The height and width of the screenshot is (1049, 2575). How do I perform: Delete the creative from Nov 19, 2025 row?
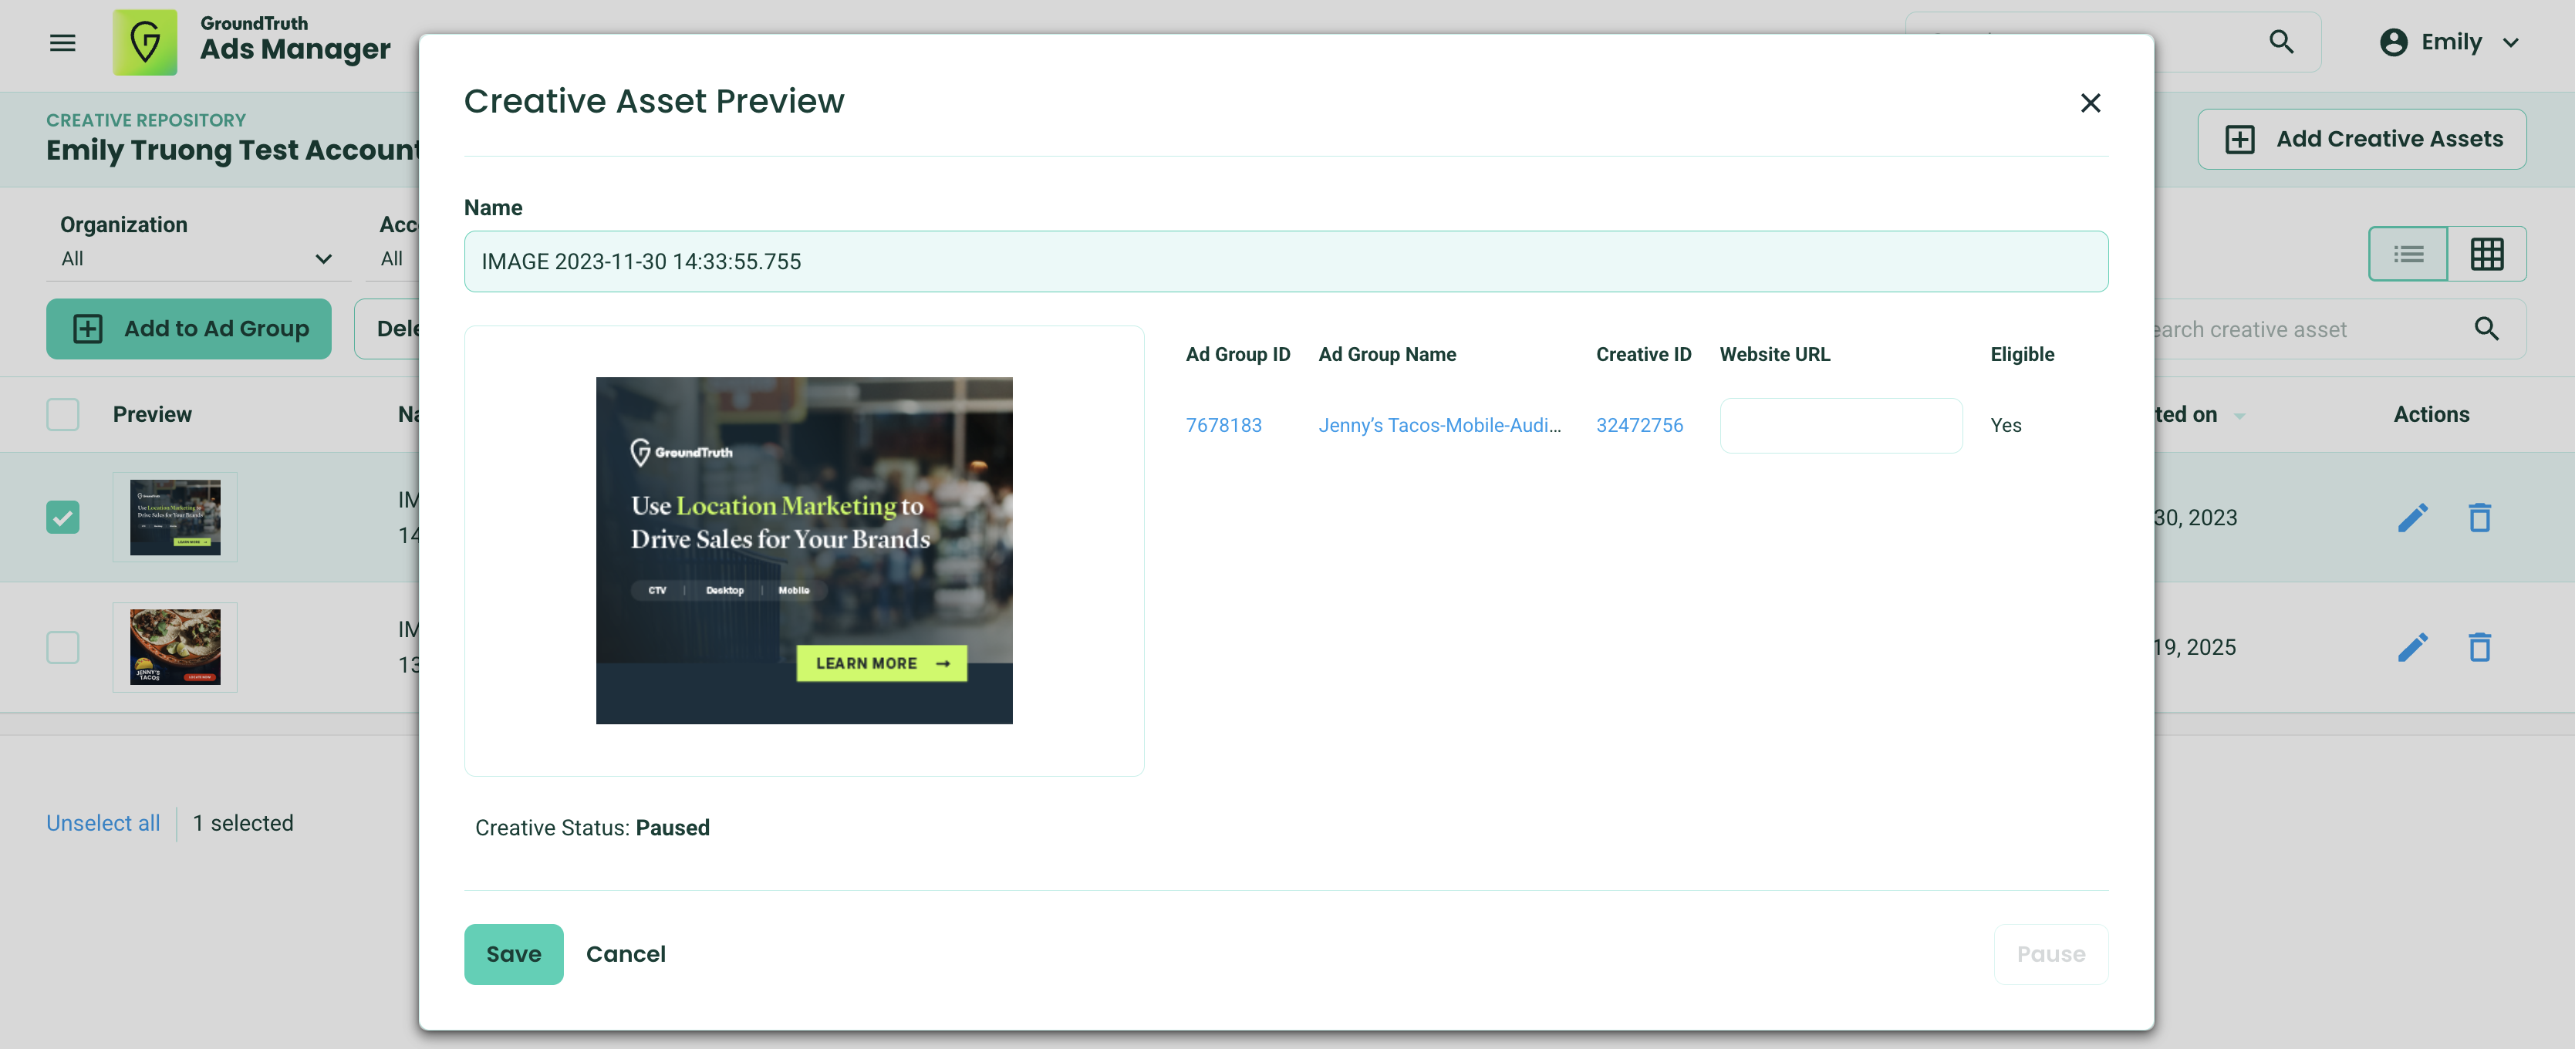pos(2480,647)
